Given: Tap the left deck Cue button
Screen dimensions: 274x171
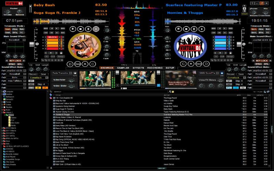Looking at the screenshot, I should 77,64.
